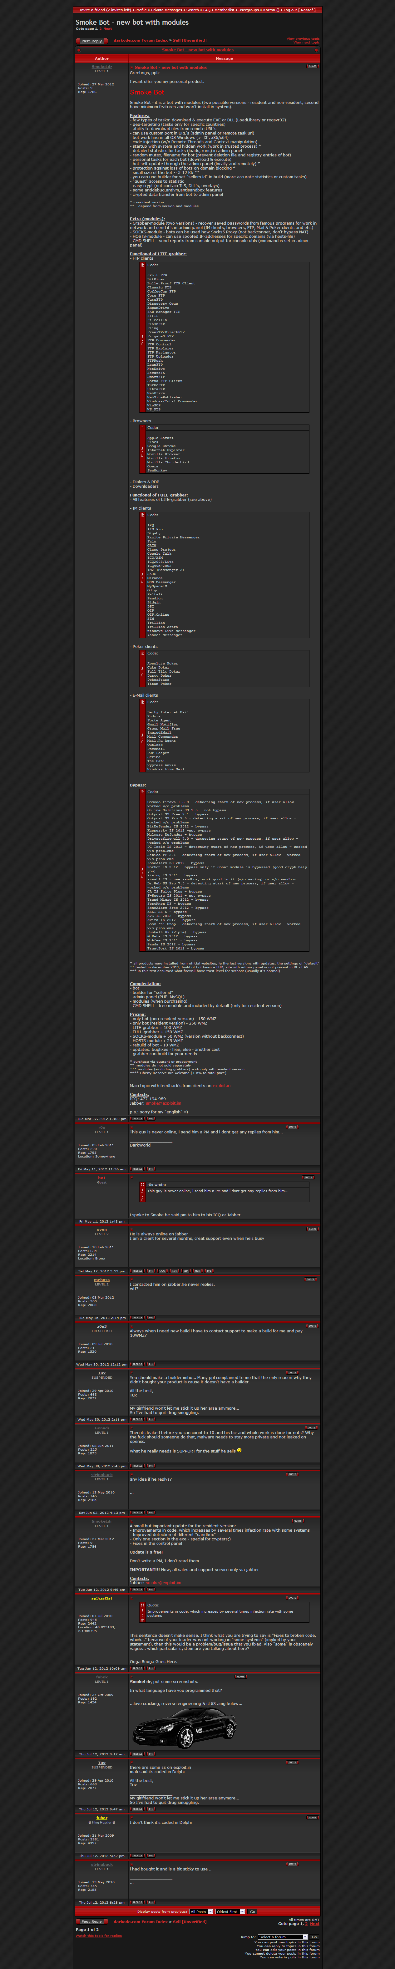Screen dimensions: 395x1969
Task: Click WWW icon in May 12 9:53 row
Action: click(162, 1271)
